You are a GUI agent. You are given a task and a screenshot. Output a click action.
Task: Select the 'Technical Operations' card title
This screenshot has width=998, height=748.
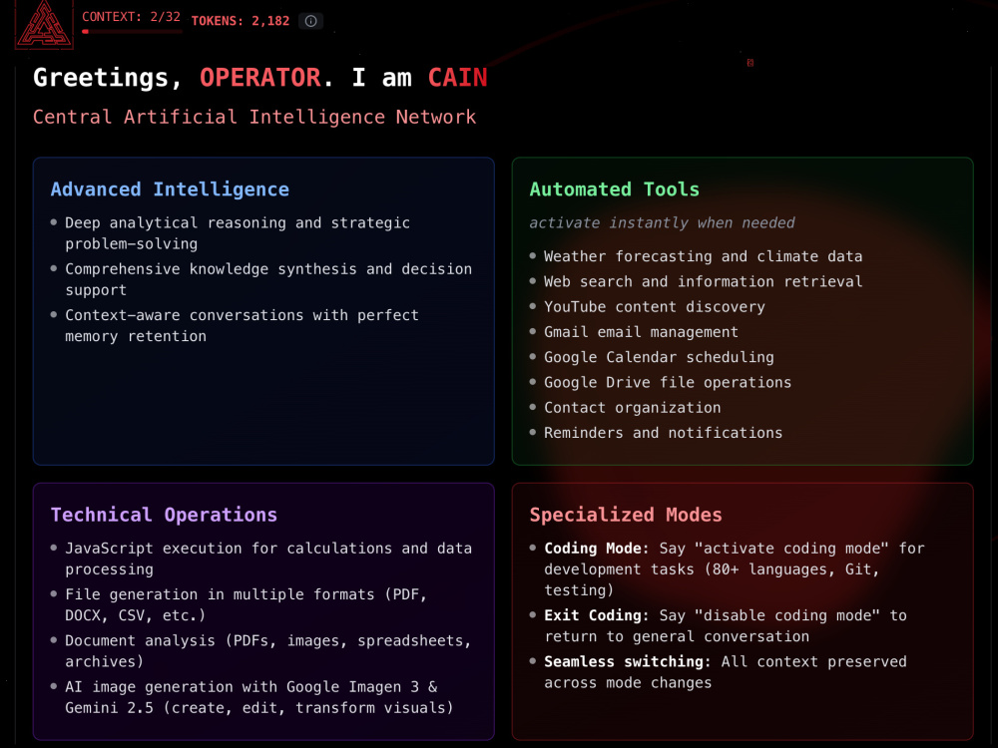click(x=165, y=515)
